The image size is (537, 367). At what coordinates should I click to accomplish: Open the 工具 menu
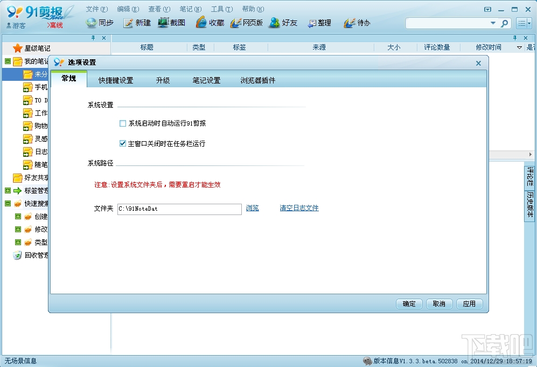[x=221, y=9]
